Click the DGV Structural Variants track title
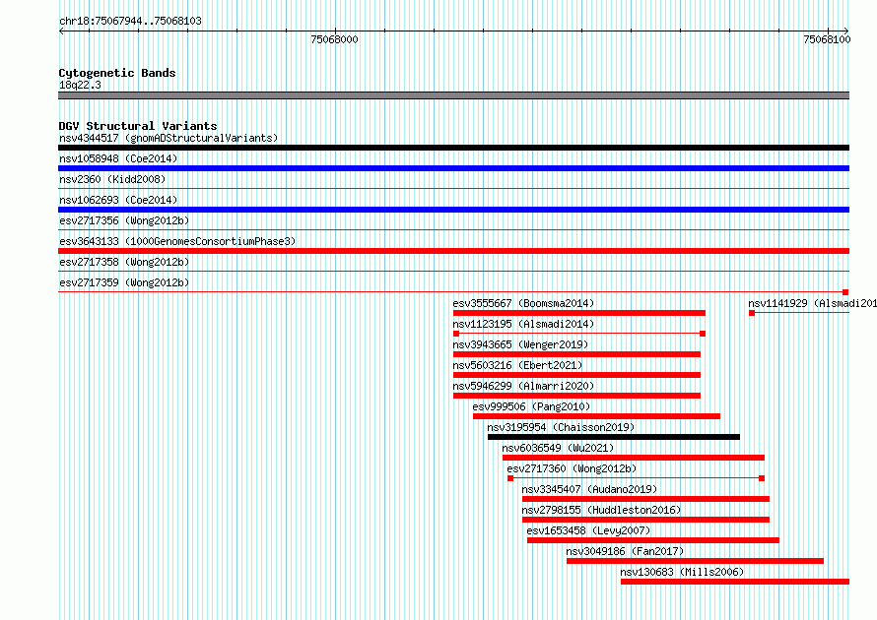 point(138,126)
